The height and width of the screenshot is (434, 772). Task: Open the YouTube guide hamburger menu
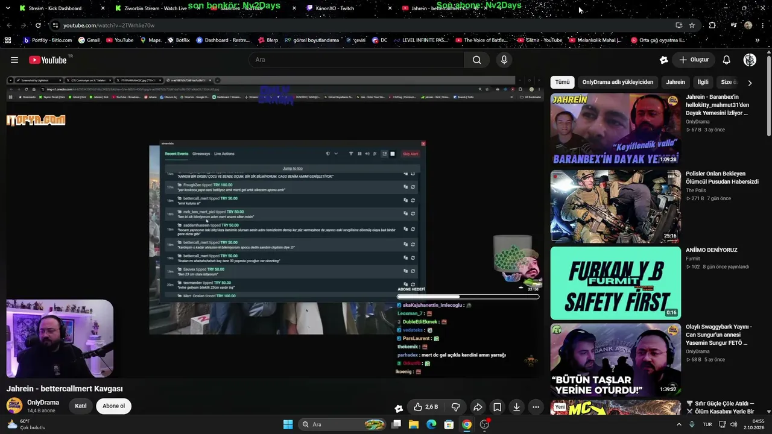[14, 60]
